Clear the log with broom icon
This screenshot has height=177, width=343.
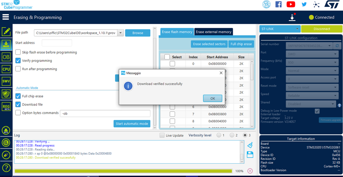click(x=250, y=145)
